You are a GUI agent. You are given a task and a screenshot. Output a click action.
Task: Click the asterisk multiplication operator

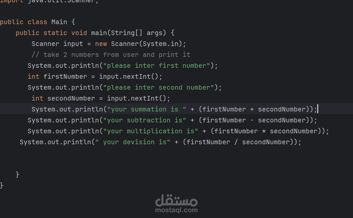pos(264,132)
